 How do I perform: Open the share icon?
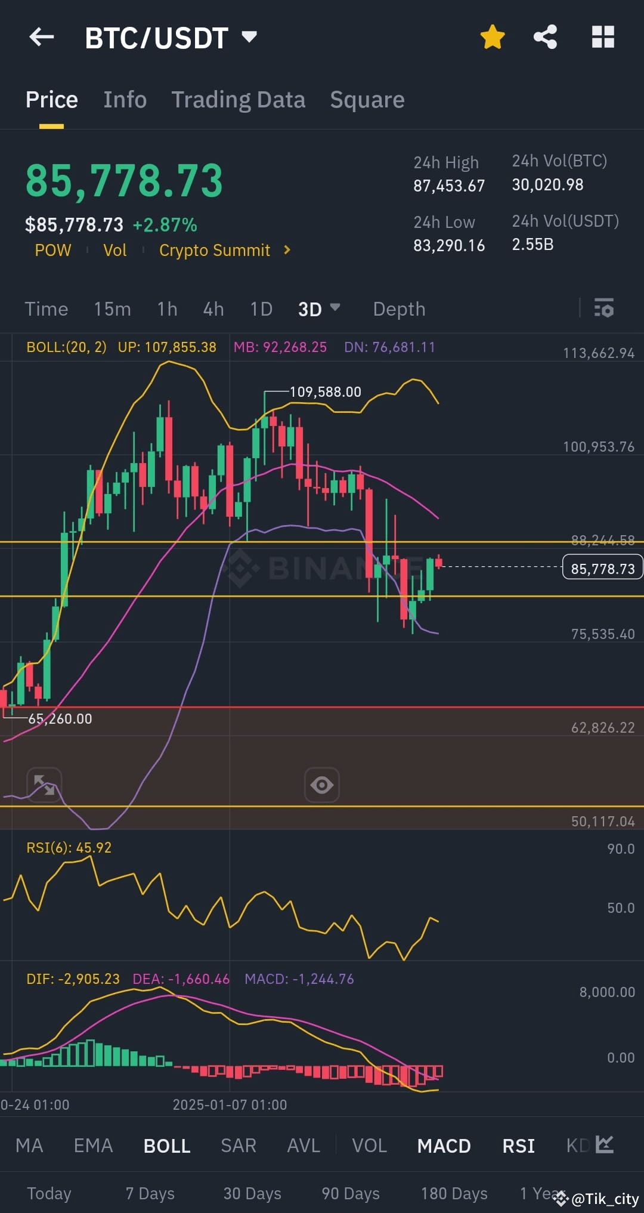point(545,37)
